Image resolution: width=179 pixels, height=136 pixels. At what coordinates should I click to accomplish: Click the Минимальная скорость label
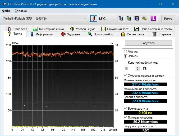click(140, 80)
